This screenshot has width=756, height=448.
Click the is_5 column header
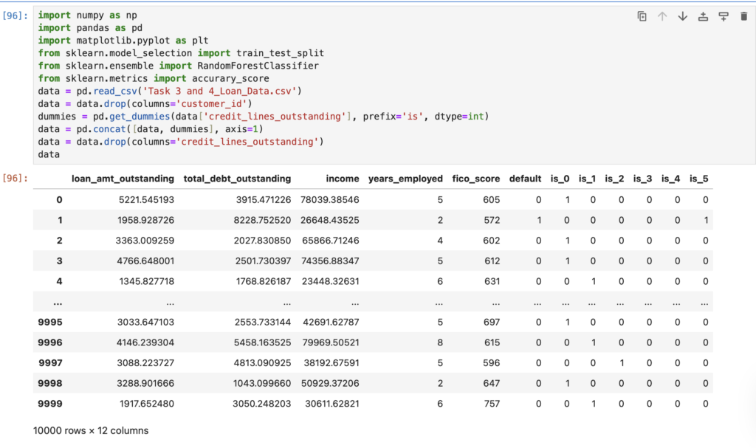pyautogui.click(x=700, y=179)
